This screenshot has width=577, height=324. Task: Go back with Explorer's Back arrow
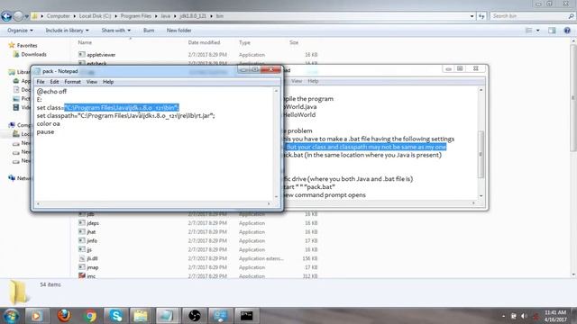(6, 16)
